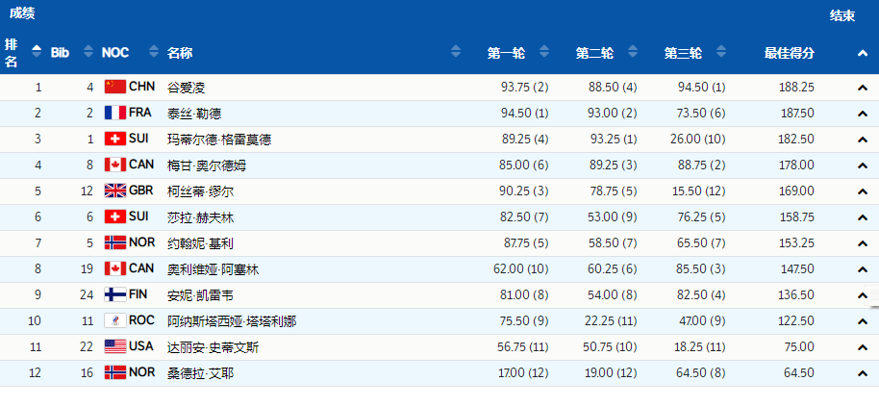Click Norway flag in 约翰妮·基利 row

click(114, 242)
